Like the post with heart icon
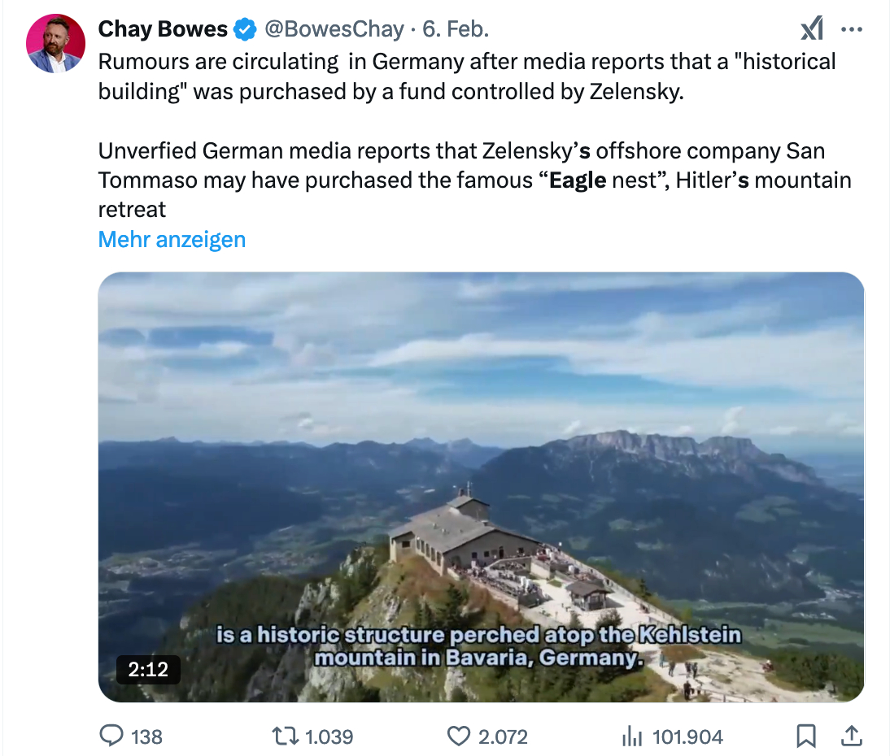This screenshot has width=890, height=756. pyautogui.click(x=459, y=736)
